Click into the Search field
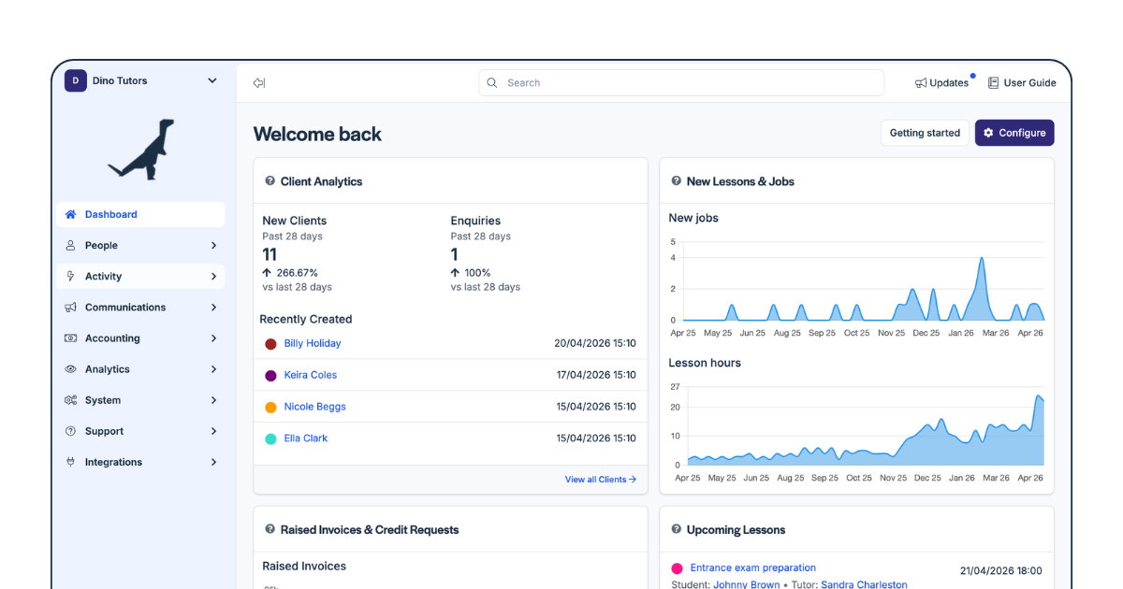This screenshot has width=1123, height=589. click(681, 83)
